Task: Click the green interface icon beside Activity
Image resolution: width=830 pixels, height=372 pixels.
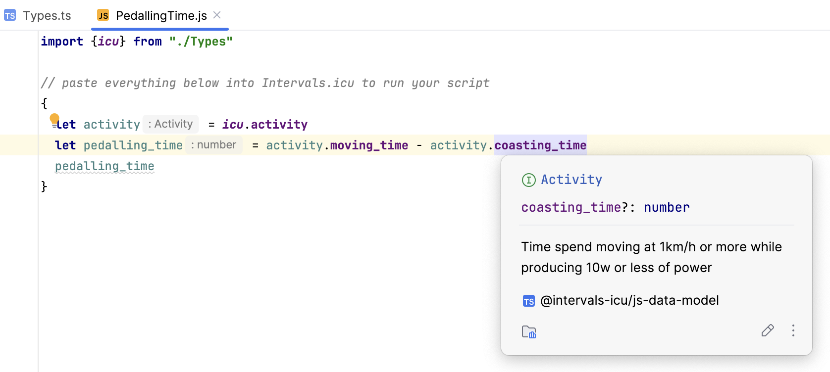Action: (528, 180)
